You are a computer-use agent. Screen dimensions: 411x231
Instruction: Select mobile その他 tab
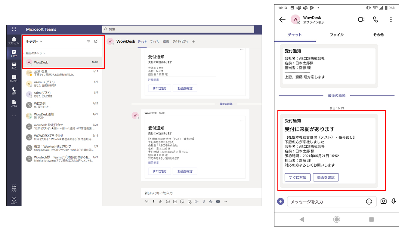378,35
